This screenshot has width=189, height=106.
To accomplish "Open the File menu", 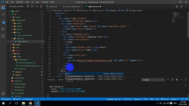I will [x=7, y=2].
